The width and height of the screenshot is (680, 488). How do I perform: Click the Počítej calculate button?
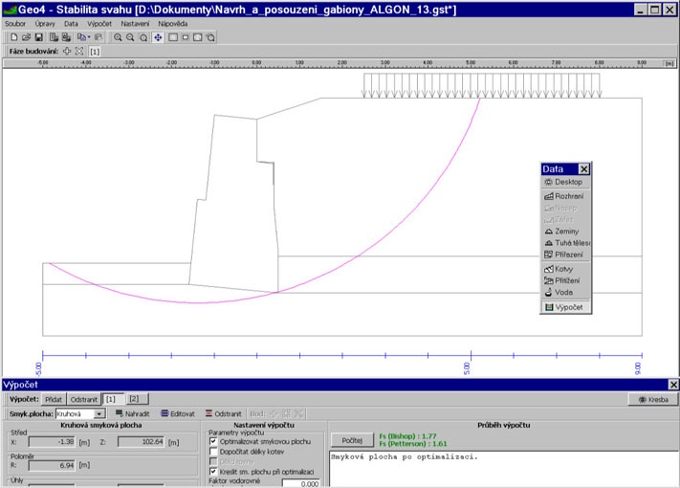point(352,440)
